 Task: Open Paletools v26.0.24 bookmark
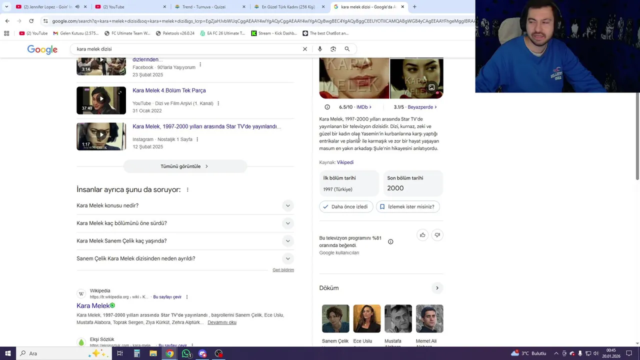click(x=175, y=33)
